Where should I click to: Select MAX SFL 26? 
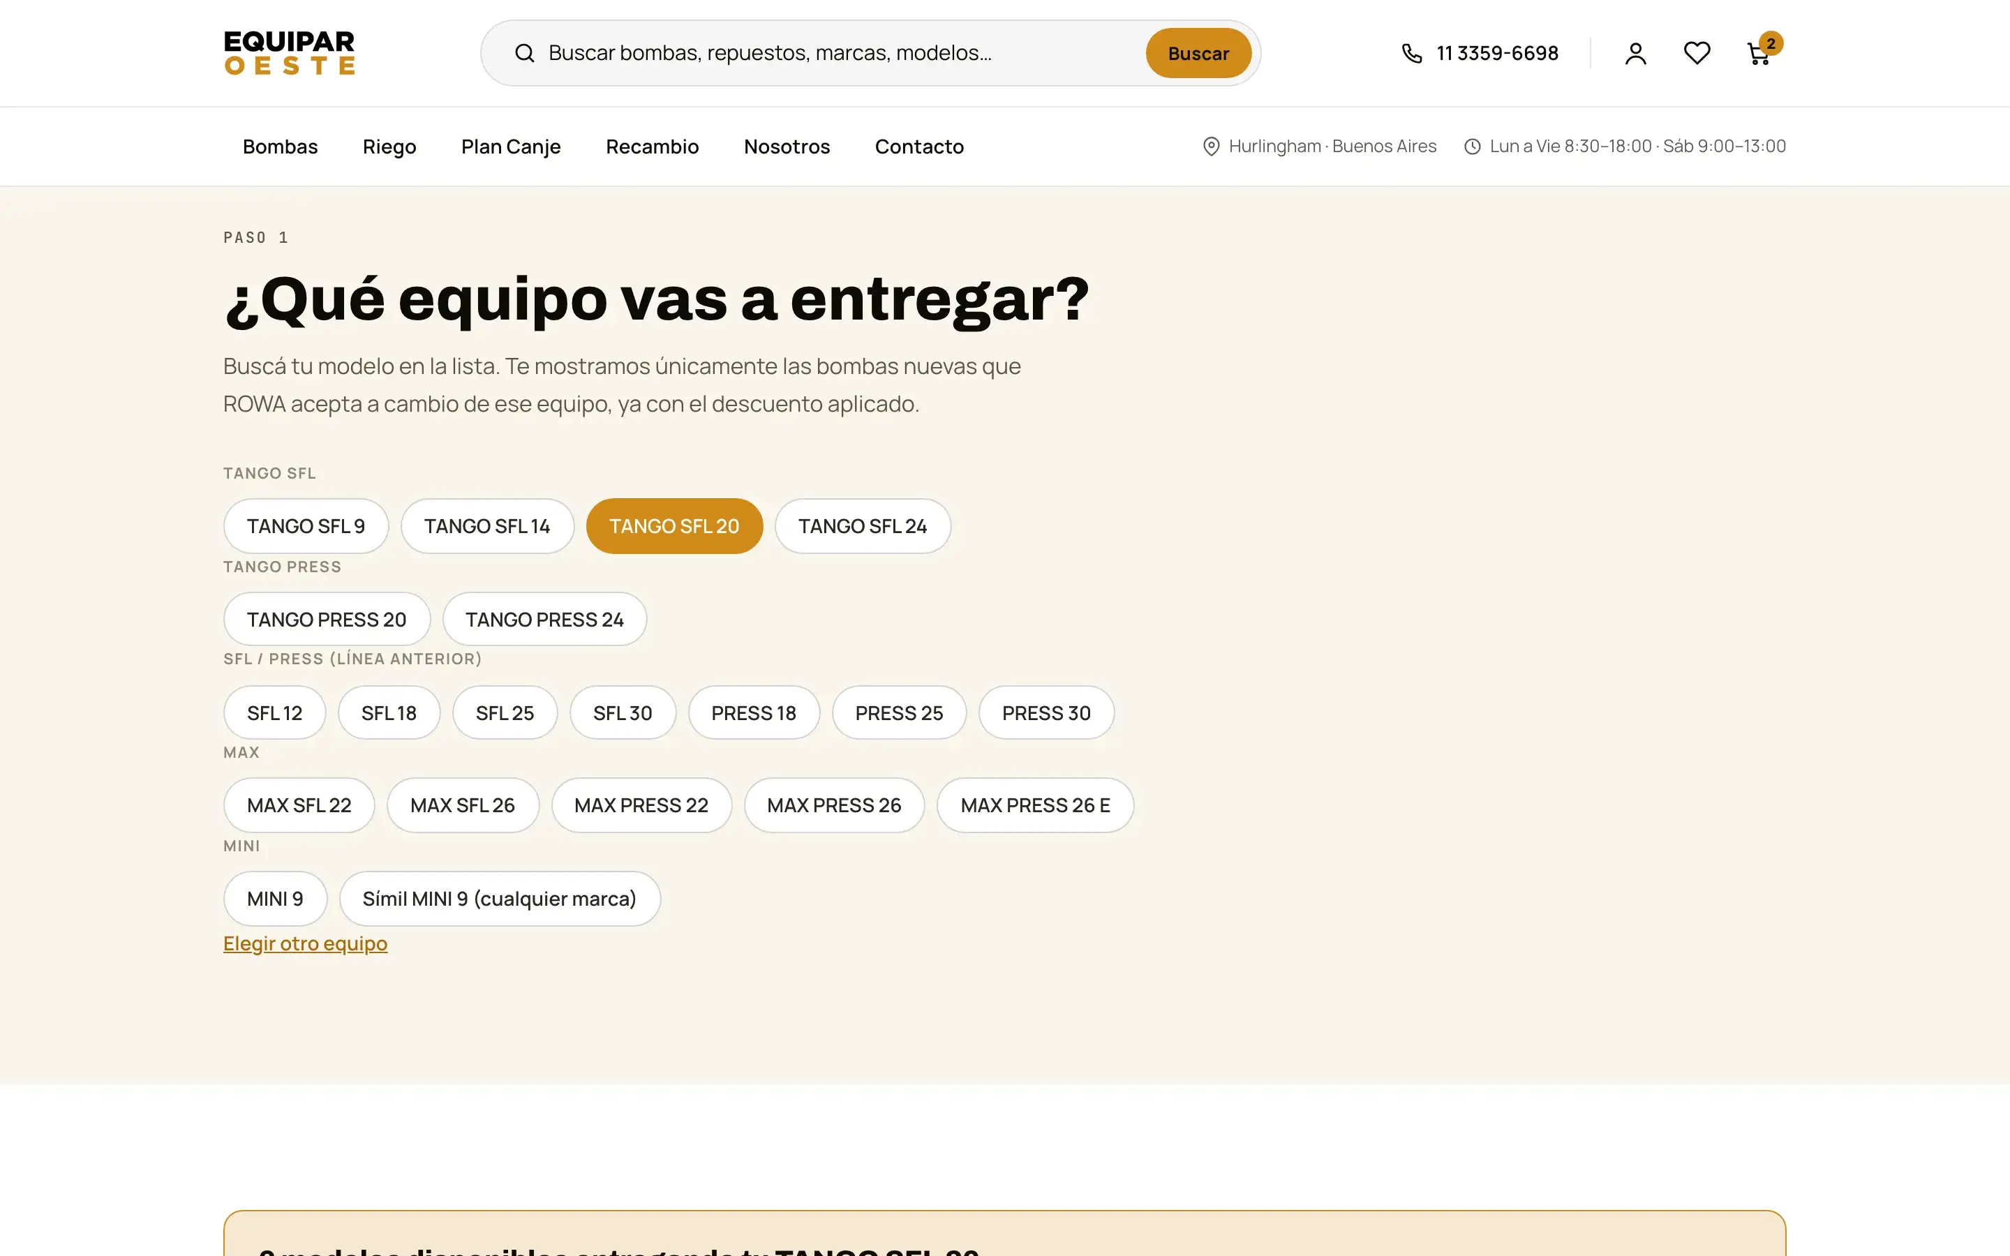[463, 805]
